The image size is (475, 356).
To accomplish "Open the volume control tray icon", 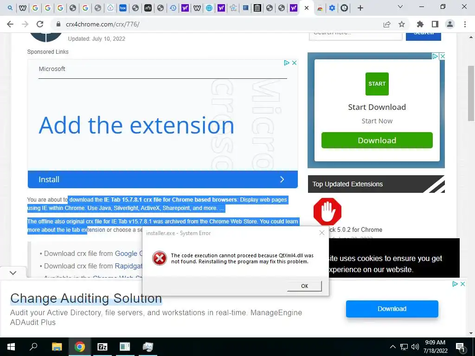I will click(x=415, y=347).
